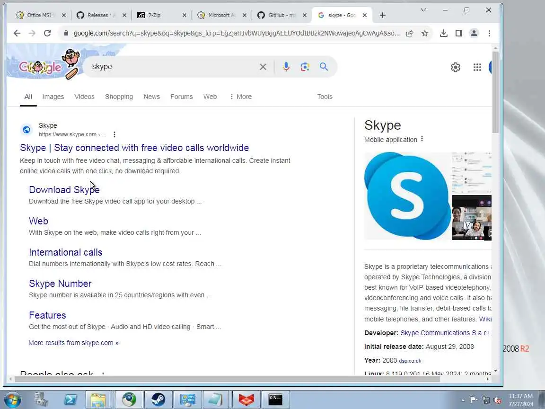545x409 pixels.
Task: Expand the More filters menu
Action: 240,97
